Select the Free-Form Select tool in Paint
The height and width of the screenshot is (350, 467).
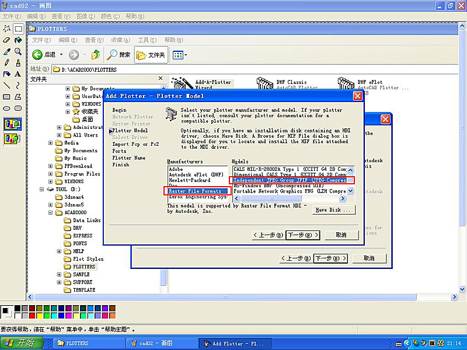[x=7, y=29]
